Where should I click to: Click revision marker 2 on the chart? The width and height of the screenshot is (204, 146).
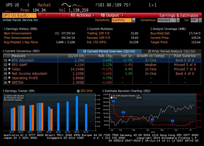point(113,102)
